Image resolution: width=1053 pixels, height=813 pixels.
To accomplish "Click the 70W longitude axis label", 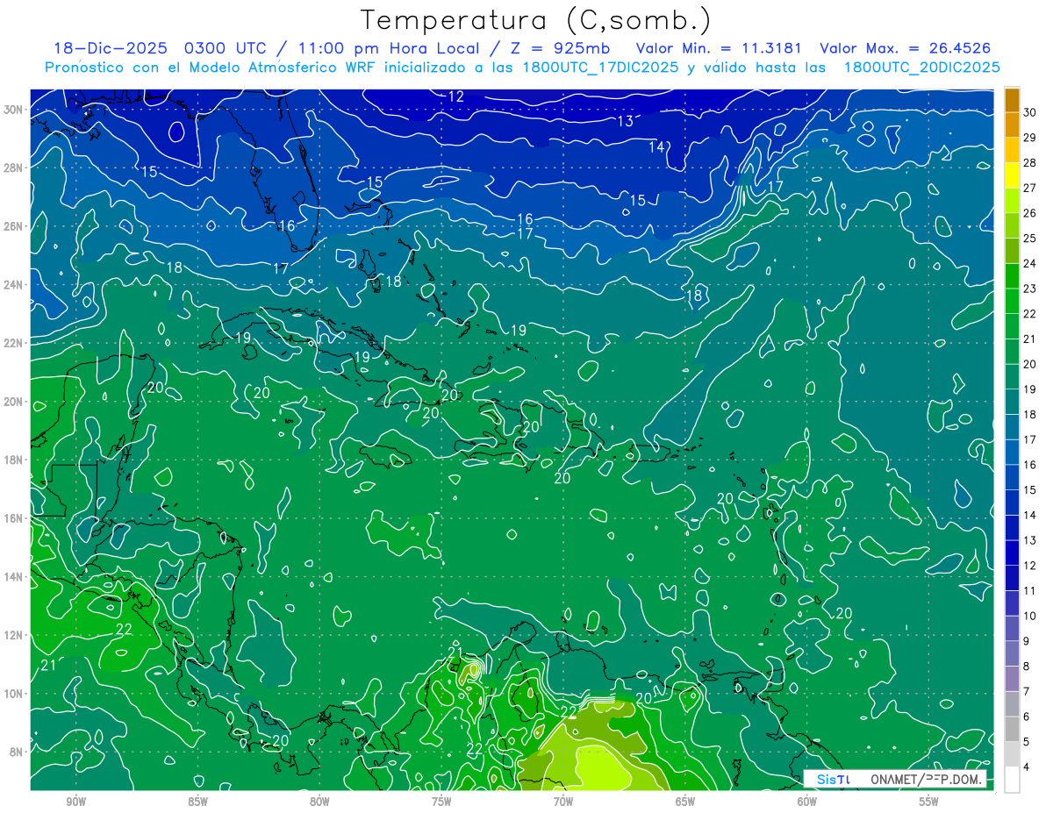I will [x=564, y=802].
